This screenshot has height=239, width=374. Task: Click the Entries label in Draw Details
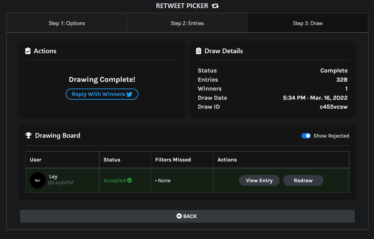[x=208, y=79]
